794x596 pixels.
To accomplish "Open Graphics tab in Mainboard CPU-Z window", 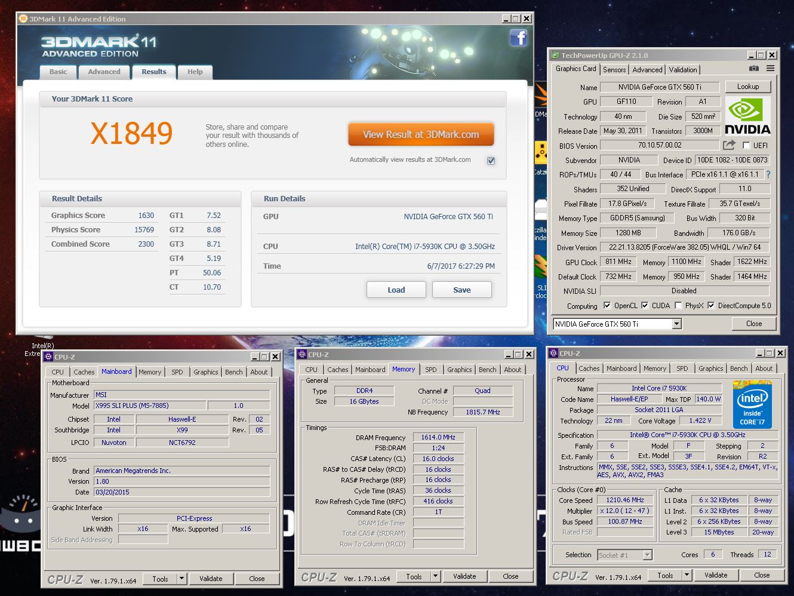I will point(205,372).
